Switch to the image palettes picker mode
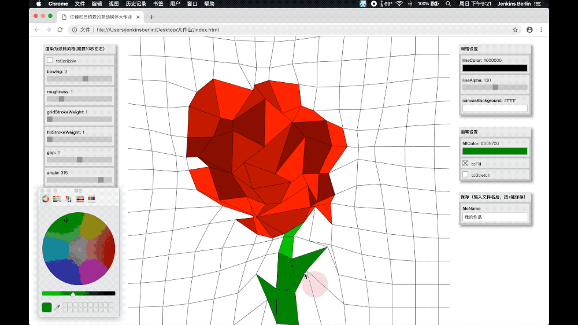This screenshot has height=325, width=578. click(80, 199)
